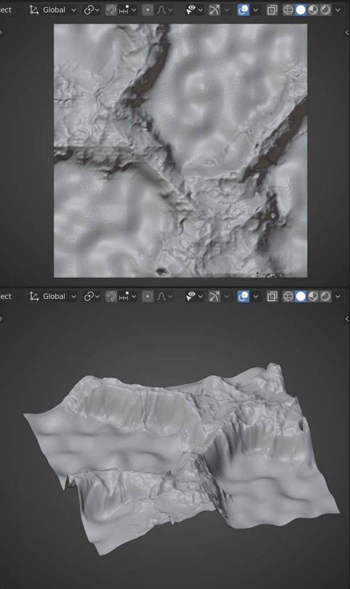Open Object menu in top viewport header

click(x=6, y=10)
